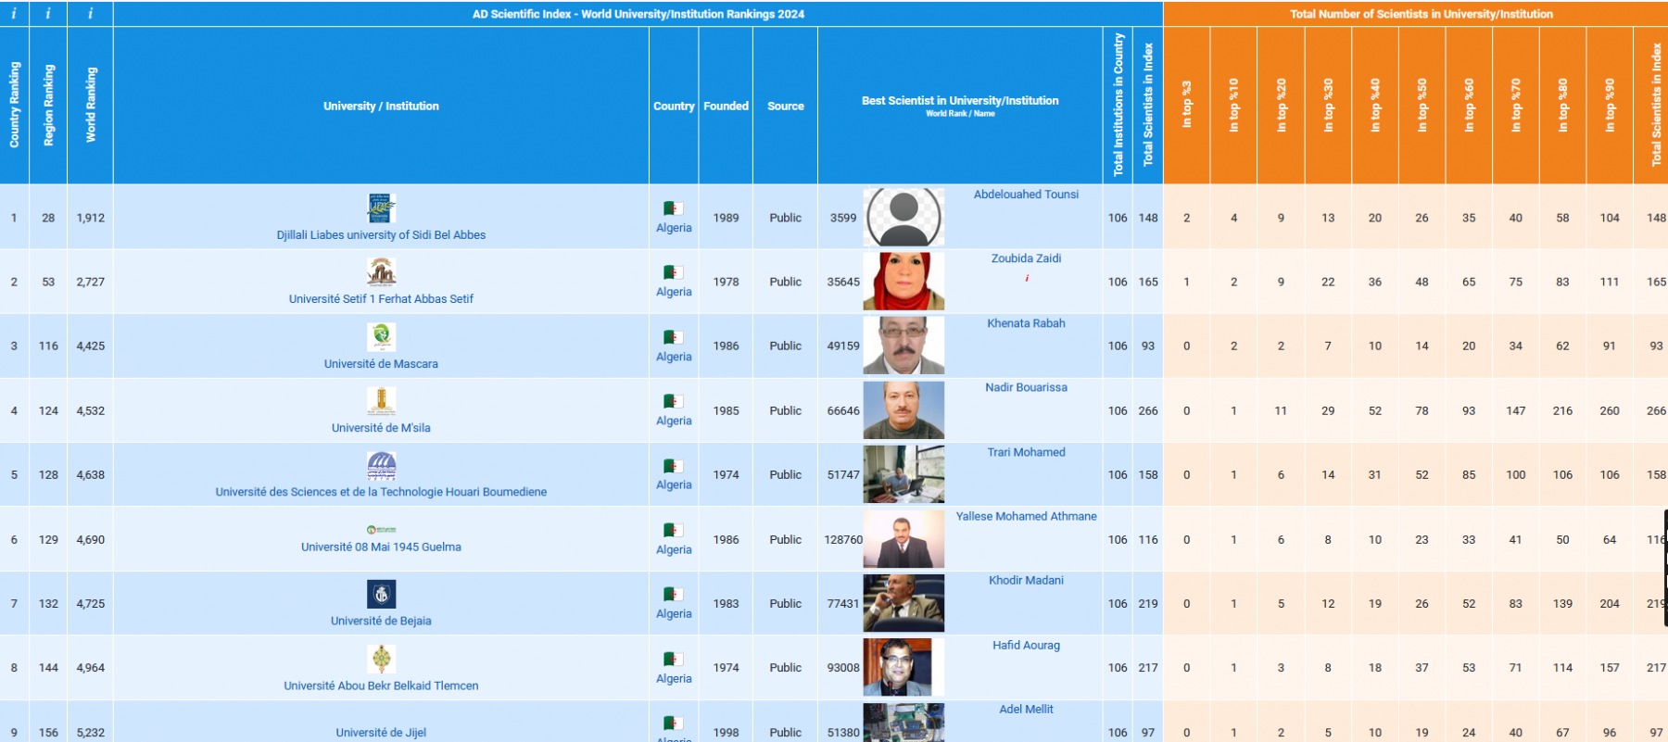Open scientist Khodir Madani profile link

pos(1026,580)
